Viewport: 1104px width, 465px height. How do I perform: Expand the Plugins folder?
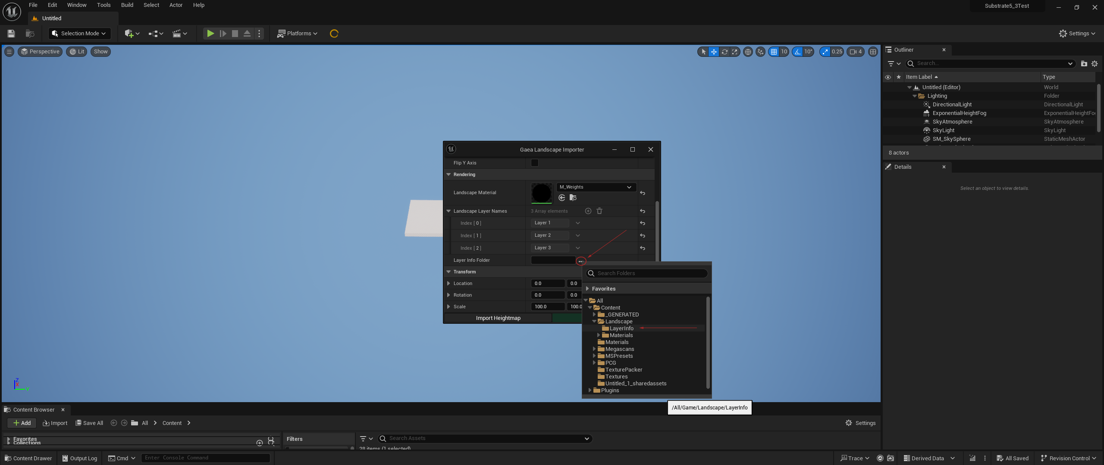click(x=590, y=391)
